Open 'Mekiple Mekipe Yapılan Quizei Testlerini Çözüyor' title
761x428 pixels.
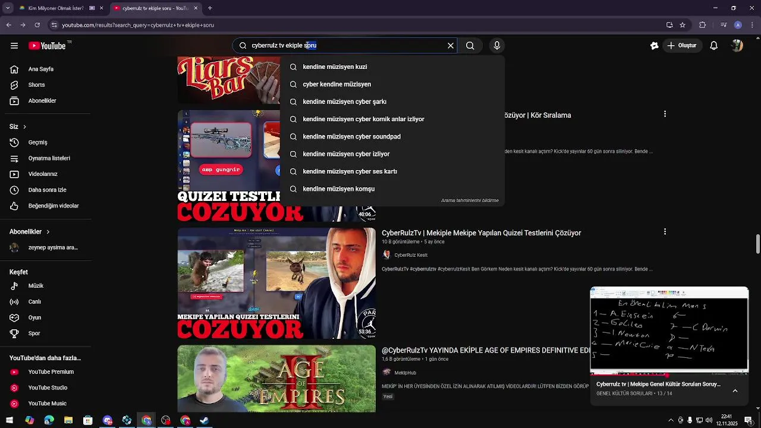point(481,233)
